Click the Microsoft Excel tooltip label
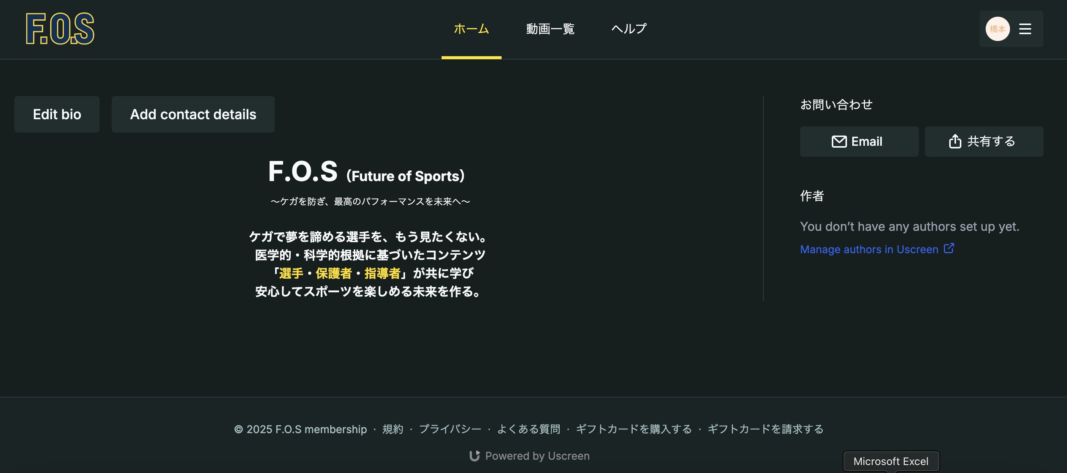The image size is (1067, 473). click(x=891, y=461)
